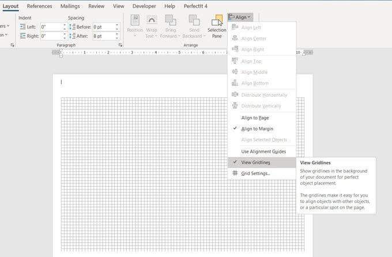Viewport: 392px width, 257px height.
Task: Click the first-line indent marker on ruler
Action: 61,50
